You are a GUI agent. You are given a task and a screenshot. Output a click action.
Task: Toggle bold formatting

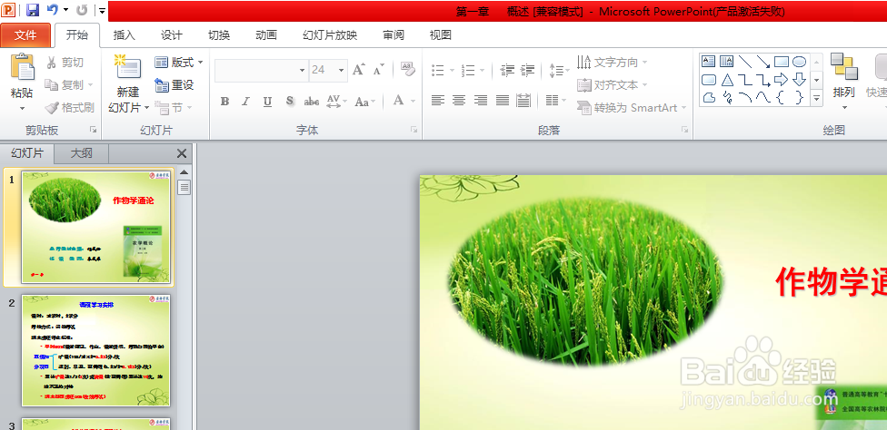[224, 102]
